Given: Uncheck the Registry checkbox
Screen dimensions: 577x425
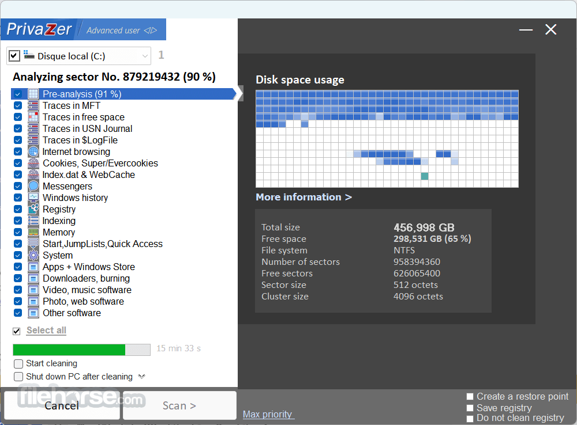Looking at the screenshot, I should (18, 210).
